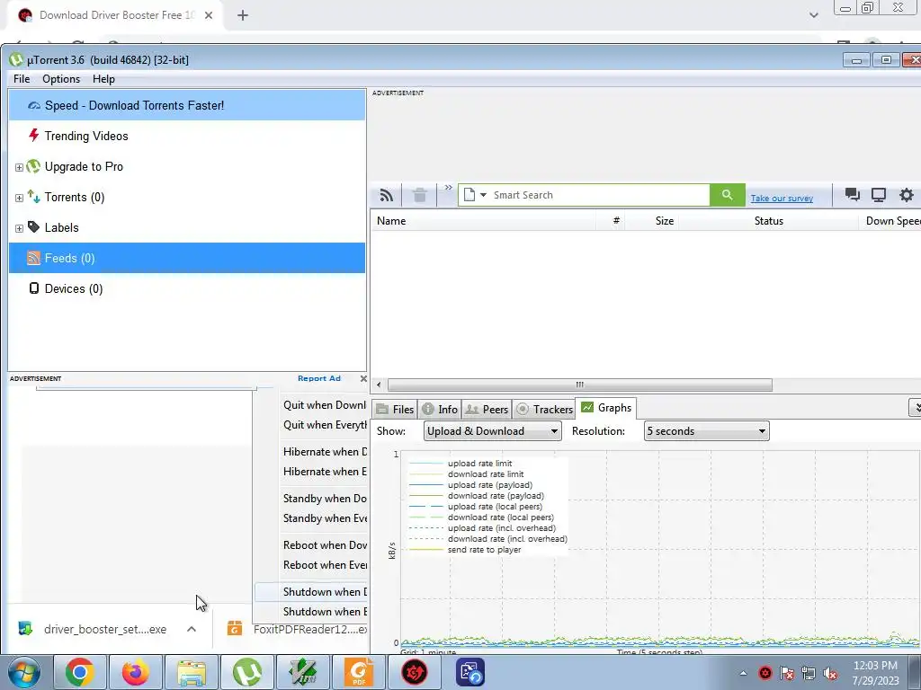The width and height of the screenshot is (921, 690).
Task: Click the muted volume tray icon
Action: (830, 673)
